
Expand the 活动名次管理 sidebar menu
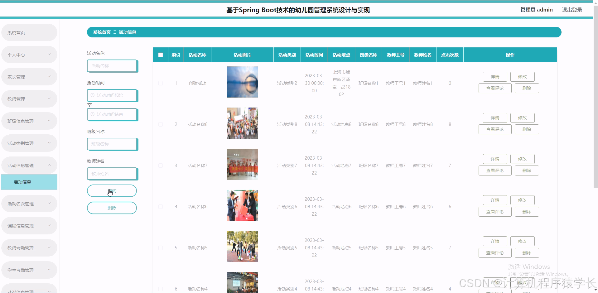[x=29, y=204]
